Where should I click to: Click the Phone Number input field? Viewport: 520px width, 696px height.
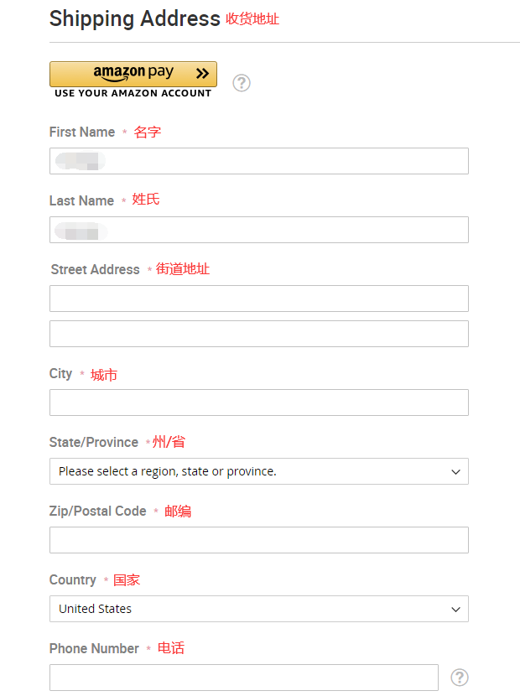pos(243,677)
